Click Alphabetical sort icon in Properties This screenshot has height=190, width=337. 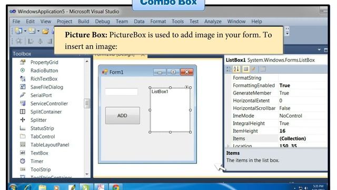click(236, 69)
